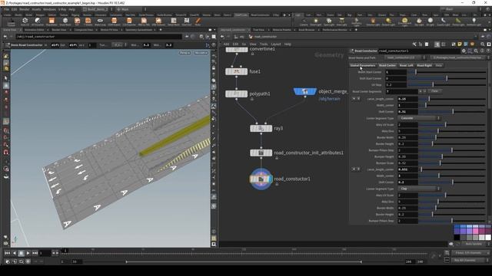Viewport: 492px width, 276px height.
Task: Select the Volume Light shelf tool
Action: pyautogui.click(x=373, y=22)
